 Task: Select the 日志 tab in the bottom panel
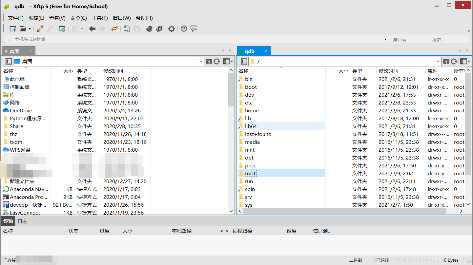[x=22, y=221]
